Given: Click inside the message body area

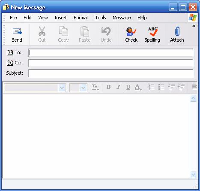Looking at the screenshot, I should coord(96,136).
